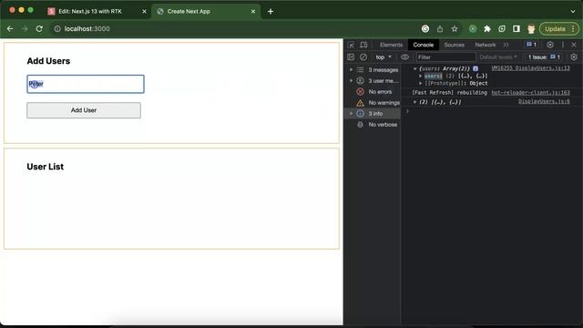The height and width of the screenshot is (328, 583).
Task: Share this page icon
Action: coord(440,28)
